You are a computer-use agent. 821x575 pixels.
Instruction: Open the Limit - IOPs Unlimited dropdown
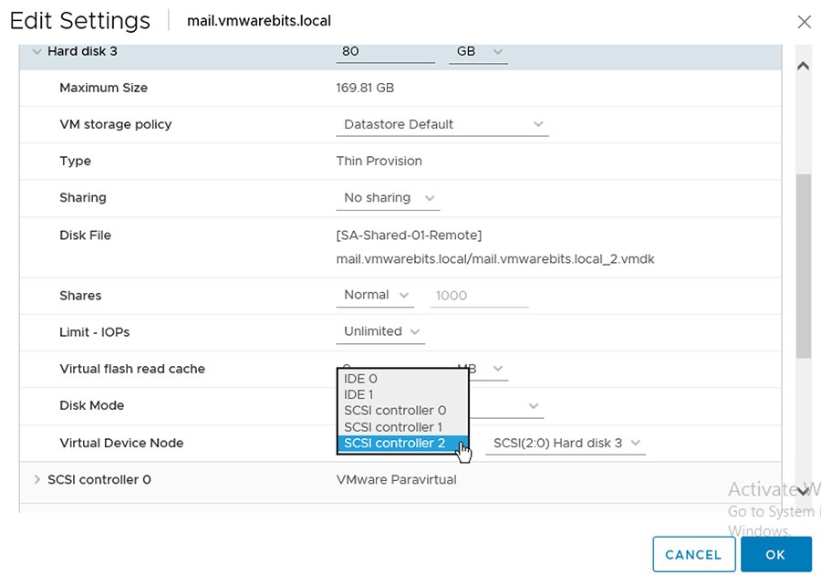tap(380, 331)
